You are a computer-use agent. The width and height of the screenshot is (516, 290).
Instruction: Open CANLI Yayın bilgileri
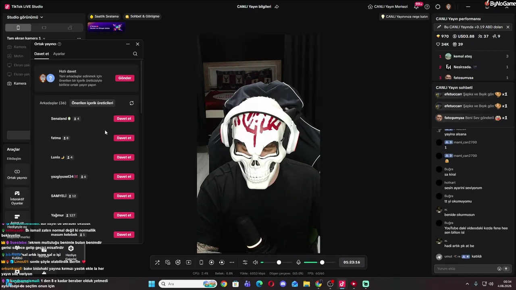click(x=254, y=6)
